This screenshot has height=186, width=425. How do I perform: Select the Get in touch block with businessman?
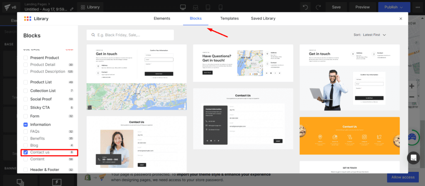pyautogui.click(x=349, y=77)
